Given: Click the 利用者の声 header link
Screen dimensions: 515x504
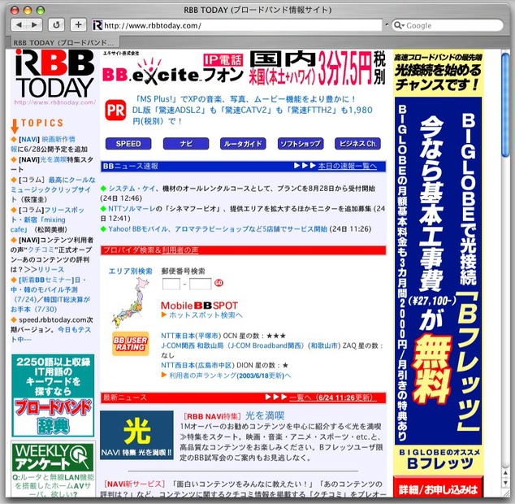Looking at the screenshot, I should [180, 250].
